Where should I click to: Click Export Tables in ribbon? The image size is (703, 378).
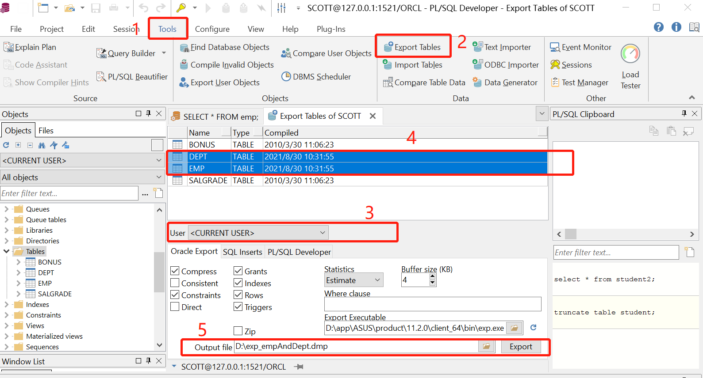click(x=412, y=47)
